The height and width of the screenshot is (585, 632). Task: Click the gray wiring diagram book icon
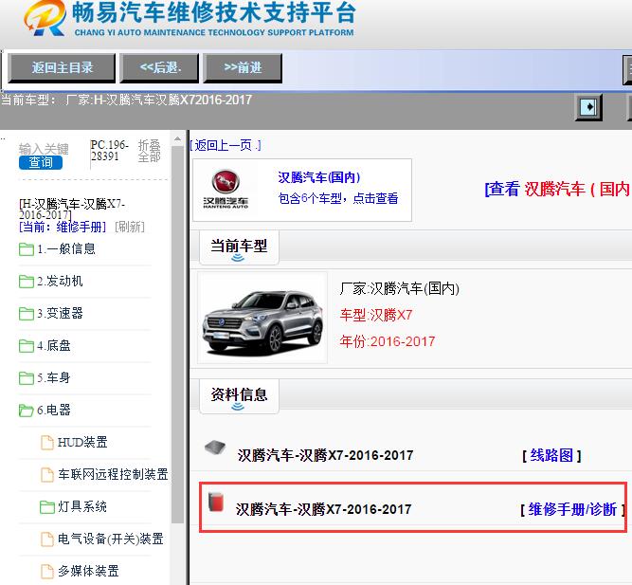click(x=215, y=447)
